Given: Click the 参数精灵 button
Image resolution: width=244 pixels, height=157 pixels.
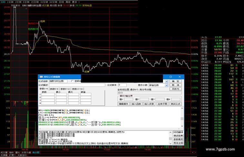Looking at the screenshot, I should [178, 140].
